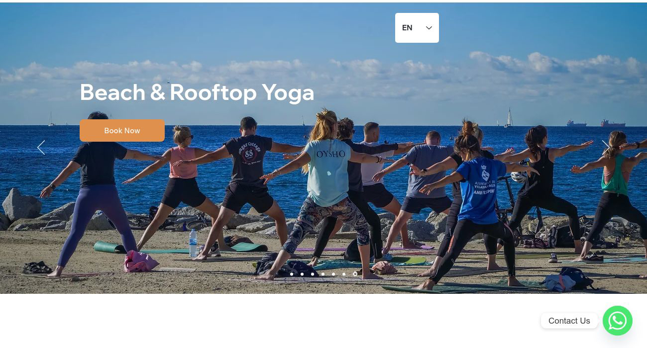Image resolution: width=647 pixels, height=348 pixels.
Task: Click the active seventh ring-shaped slide dot
Action: point(355,274)
